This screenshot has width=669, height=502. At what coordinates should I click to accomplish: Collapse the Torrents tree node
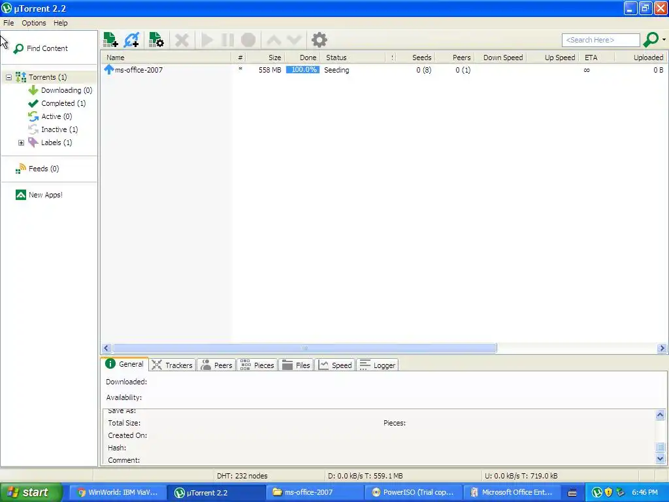coord(8,77)
